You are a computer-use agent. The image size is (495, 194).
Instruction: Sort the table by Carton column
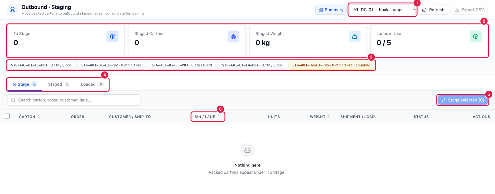[29, 117]
